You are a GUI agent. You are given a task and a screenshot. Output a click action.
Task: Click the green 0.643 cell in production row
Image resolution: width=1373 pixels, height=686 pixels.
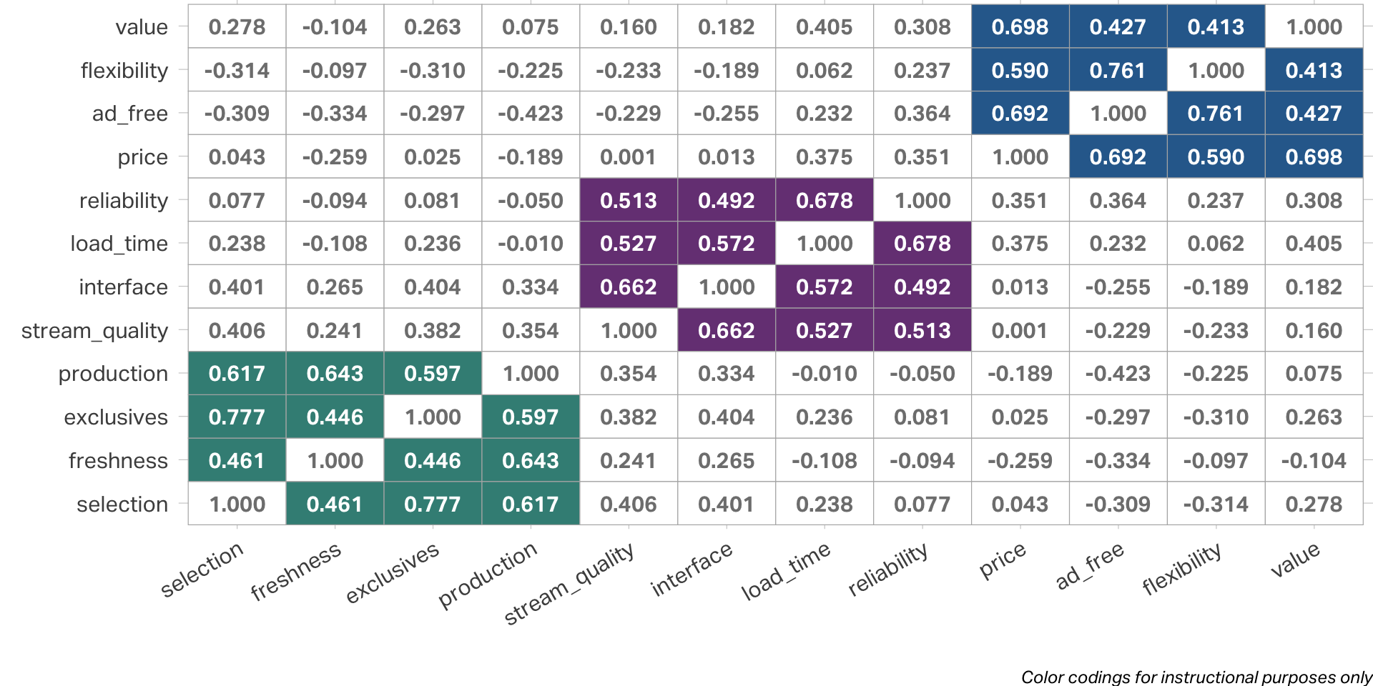[335, 374]
